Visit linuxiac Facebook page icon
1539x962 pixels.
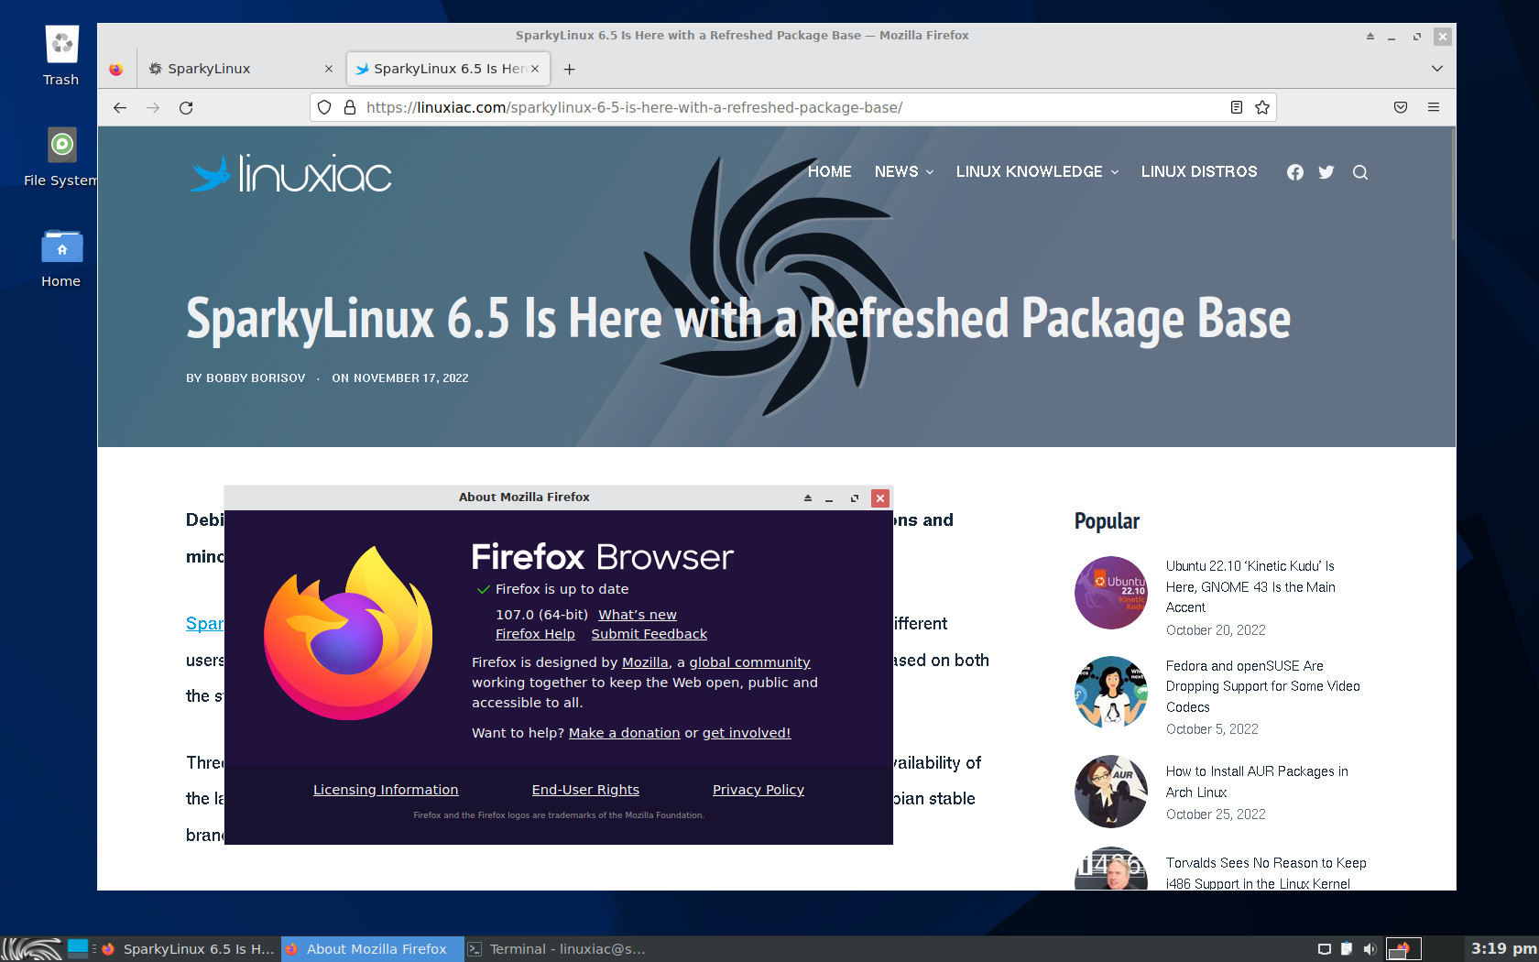pyautogui.click(x=1294, y=172)
